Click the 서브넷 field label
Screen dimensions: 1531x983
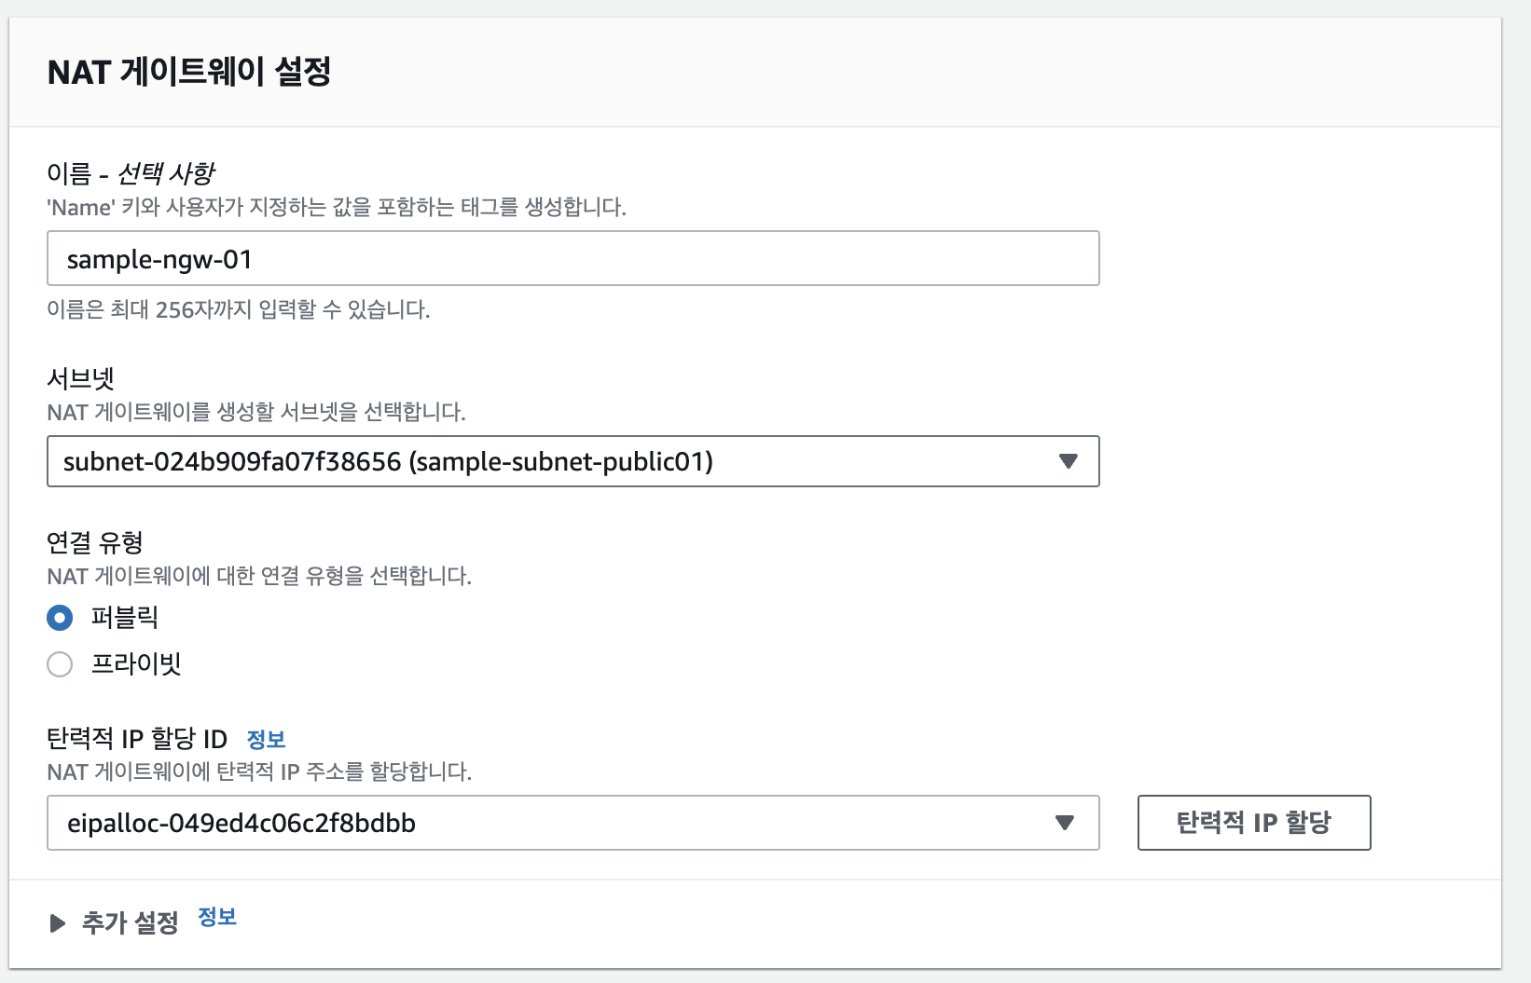80,378
